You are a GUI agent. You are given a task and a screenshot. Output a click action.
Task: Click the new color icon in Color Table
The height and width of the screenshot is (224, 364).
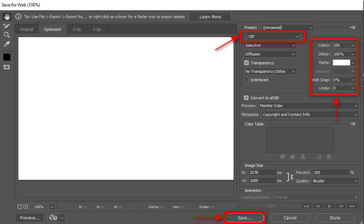tap(319, 157)
